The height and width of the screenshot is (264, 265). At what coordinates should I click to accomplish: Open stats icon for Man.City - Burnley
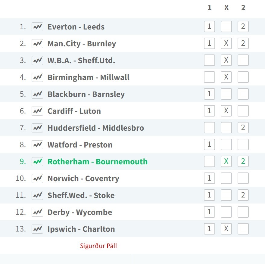pyautogui.click(x=37, y=44)
